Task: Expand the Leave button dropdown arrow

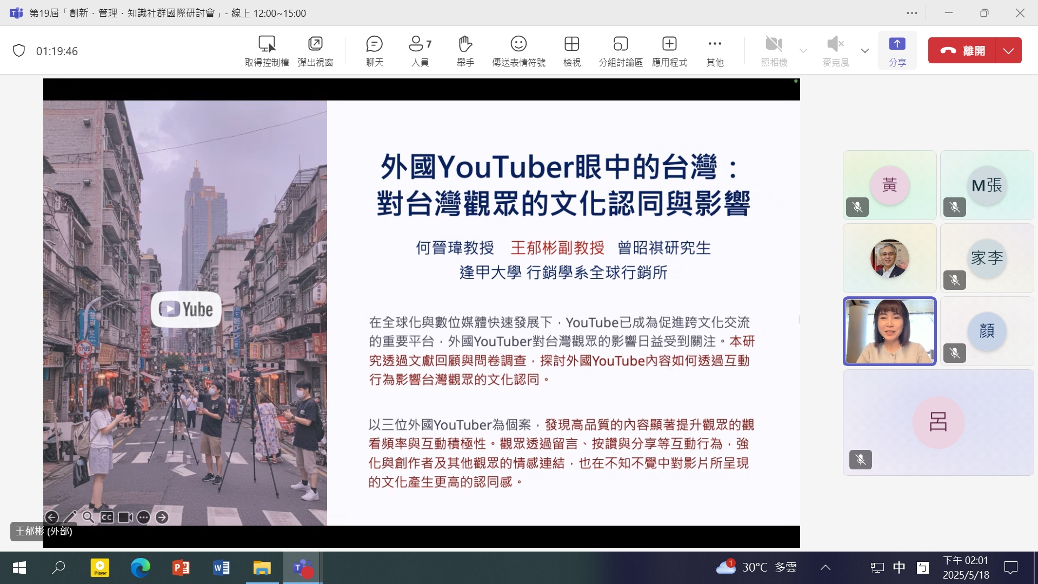Action: (x=1008, y=50)
